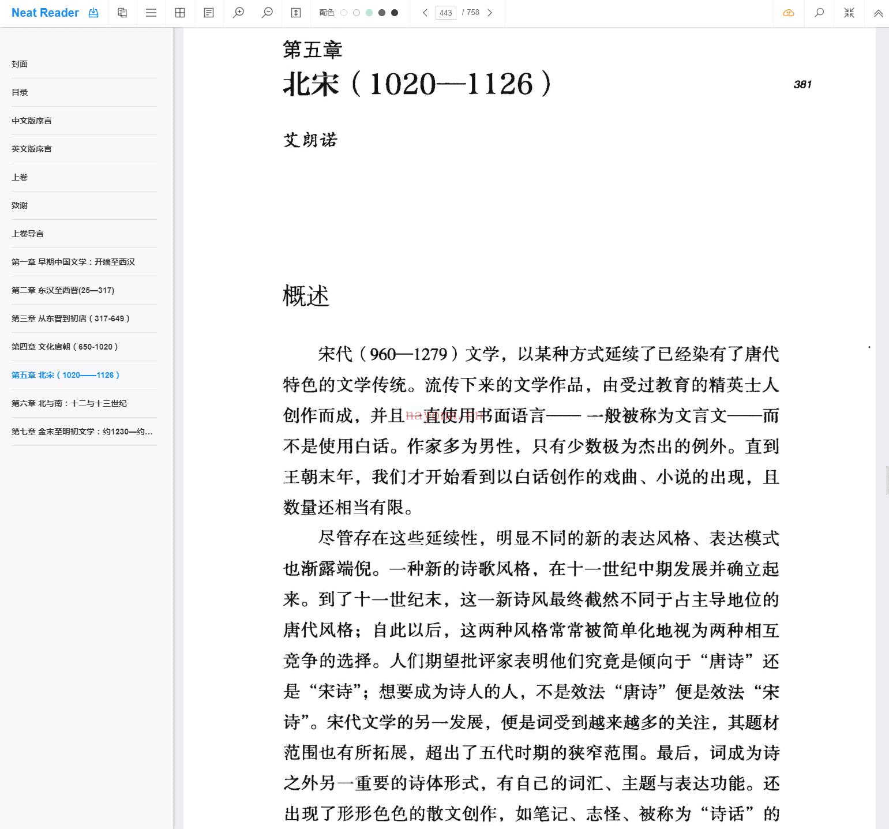
Task: Select the mint green color theme swatch
Action: point(369,13)
